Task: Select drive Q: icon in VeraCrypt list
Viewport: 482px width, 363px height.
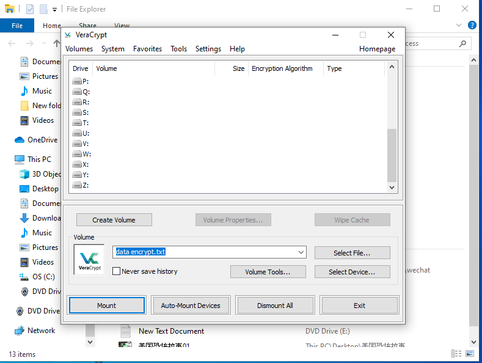Action: tap(77, 92)
